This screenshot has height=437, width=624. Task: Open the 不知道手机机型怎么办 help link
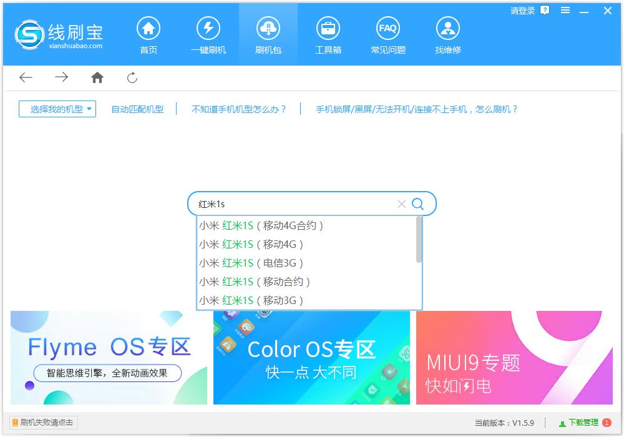point(240,109)
